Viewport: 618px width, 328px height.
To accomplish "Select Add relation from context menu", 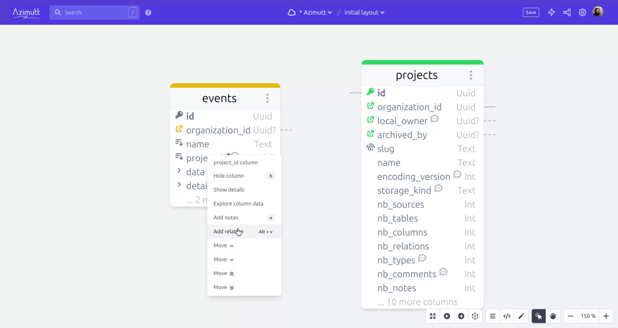I will 229,232.
